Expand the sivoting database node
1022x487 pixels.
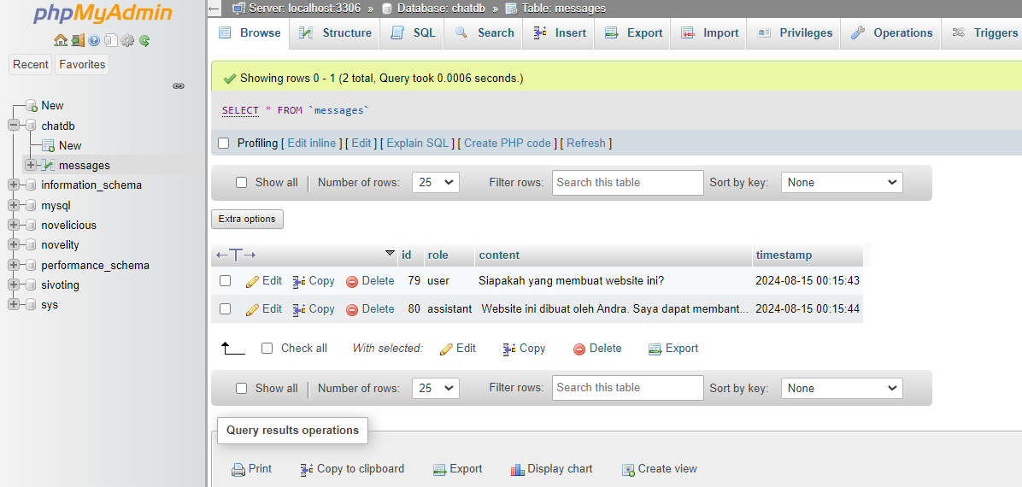tap(14, 285)
